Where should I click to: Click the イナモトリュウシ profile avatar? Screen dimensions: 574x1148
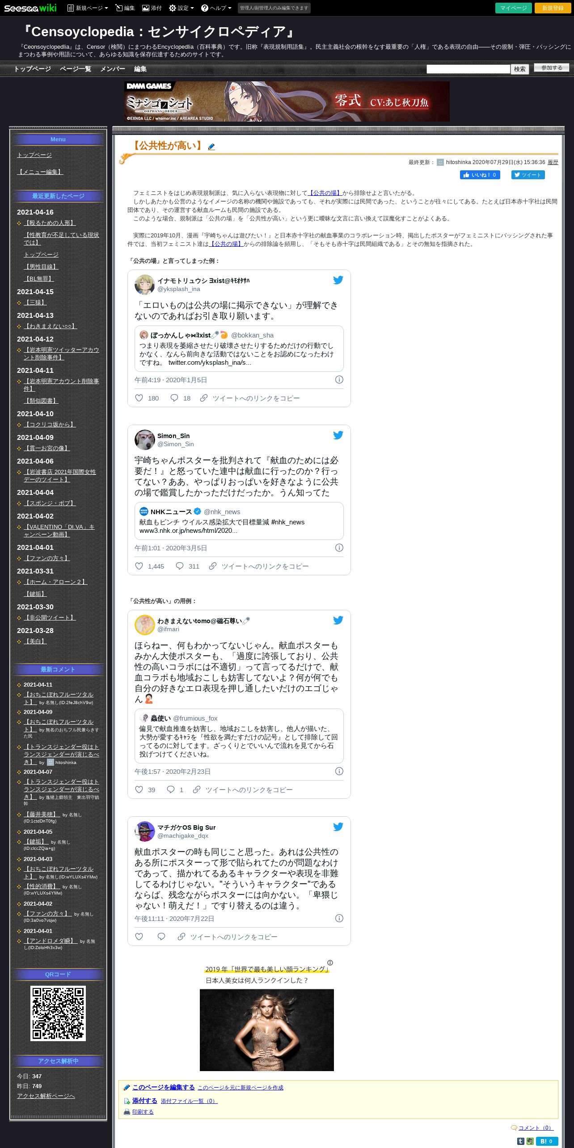click(x=144, y=285)
